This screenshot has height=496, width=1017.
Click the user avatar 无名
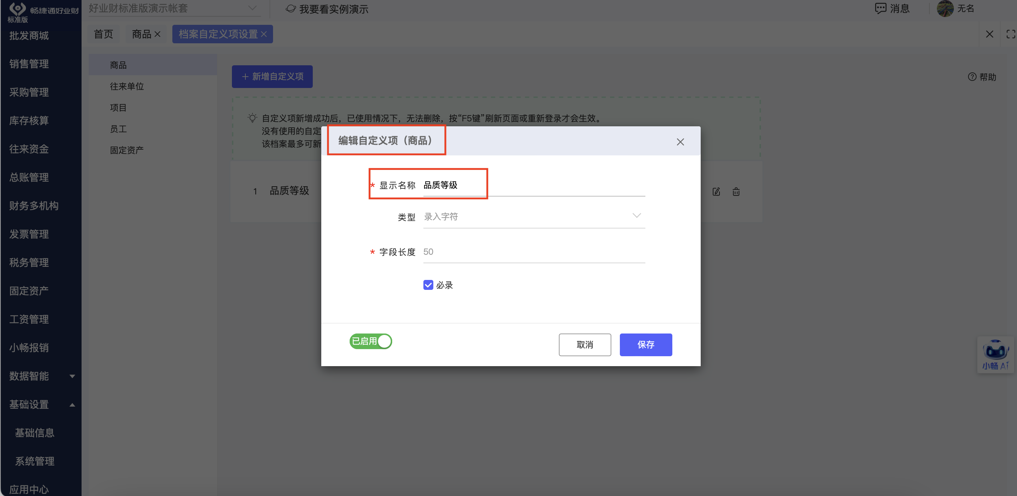(945, 8)
